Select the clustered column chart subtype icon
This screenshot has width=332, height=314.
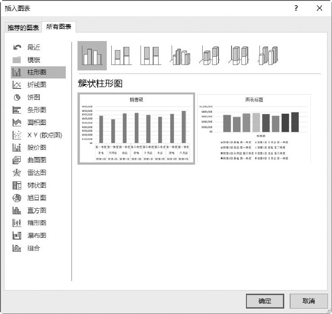coord(92,56)
